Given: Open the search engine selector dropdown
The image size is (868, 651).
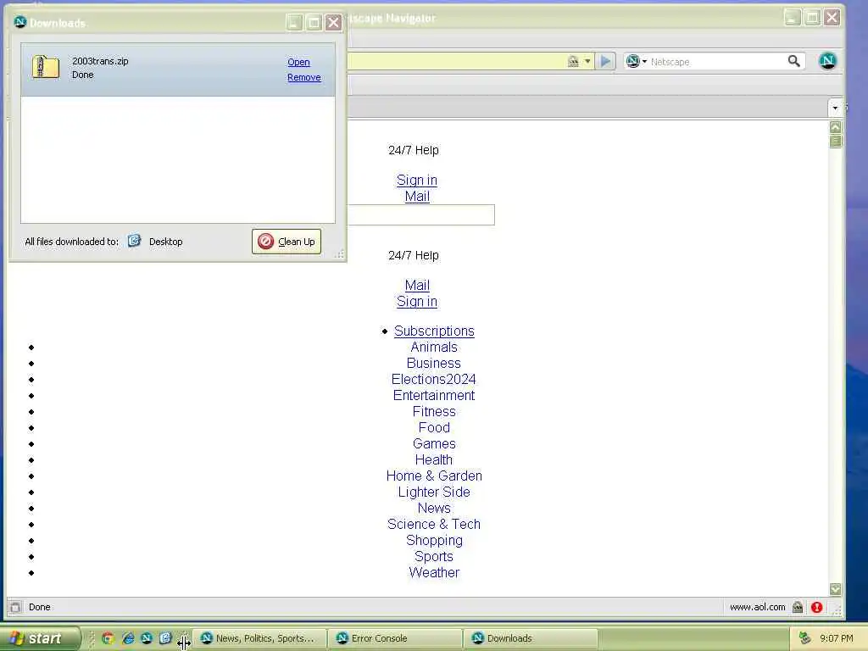Looking at the screenshot, I should pos(636,61).
